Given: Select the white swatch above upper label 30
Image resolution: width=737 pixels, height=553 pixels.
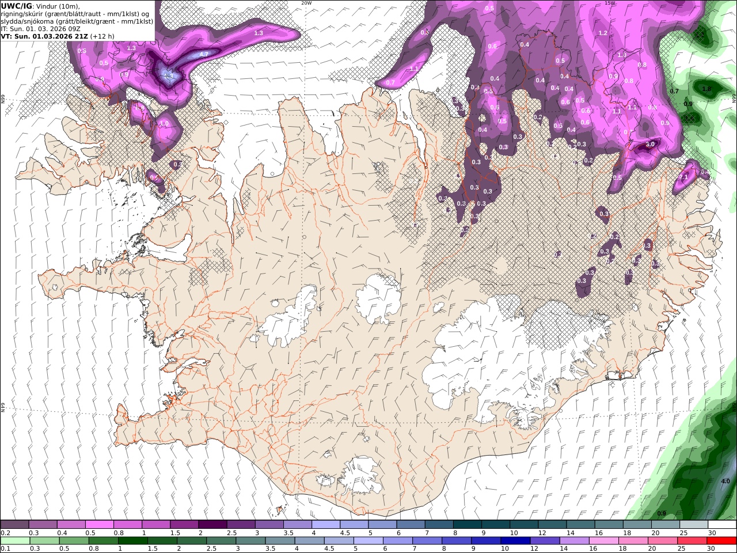Looking at the screenshot, I should click(722, 524).
